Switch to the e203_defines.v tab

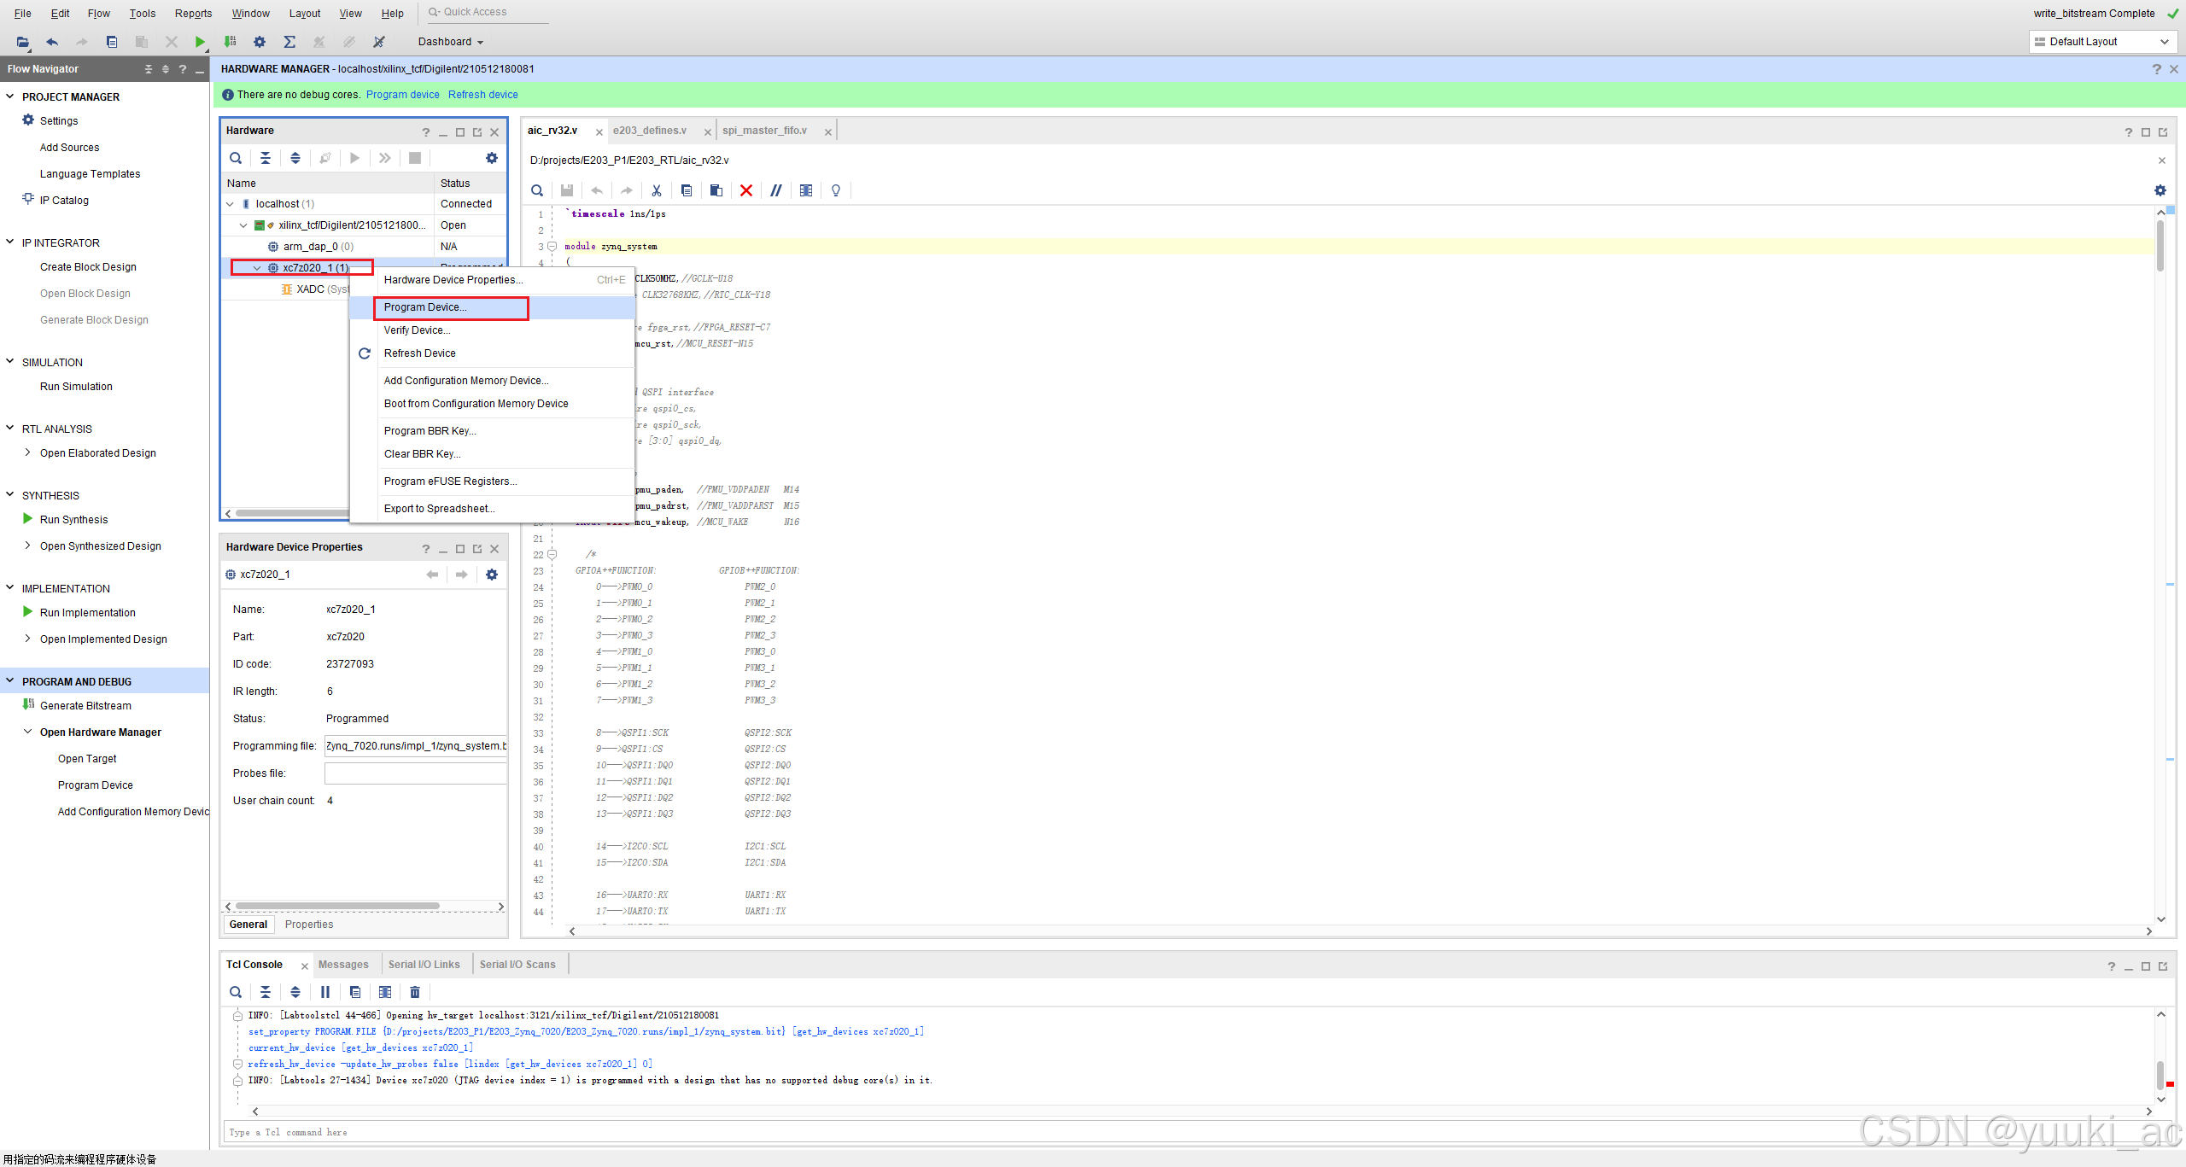point(650,131)
